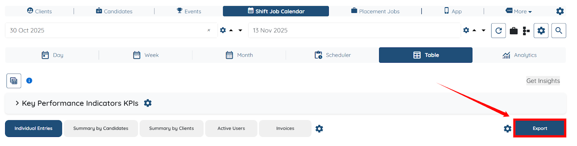577x146 pixels.
Task: Click down arrow beside 13 Nov 2025
Action: (484, 30)
